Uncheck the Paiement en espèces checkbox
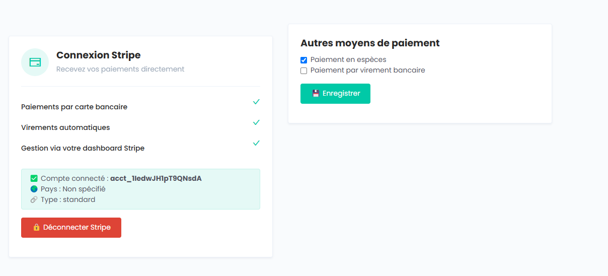Viewport: 608px width, 276px height. 303,60
